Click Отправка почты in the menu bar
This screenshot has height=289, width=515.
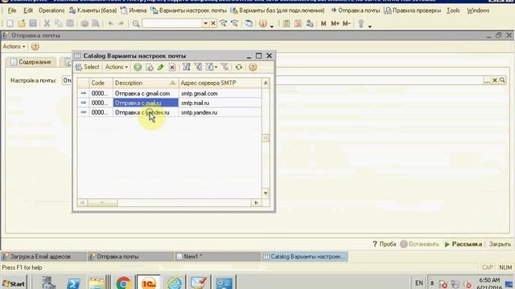click(x=355, y=10)
